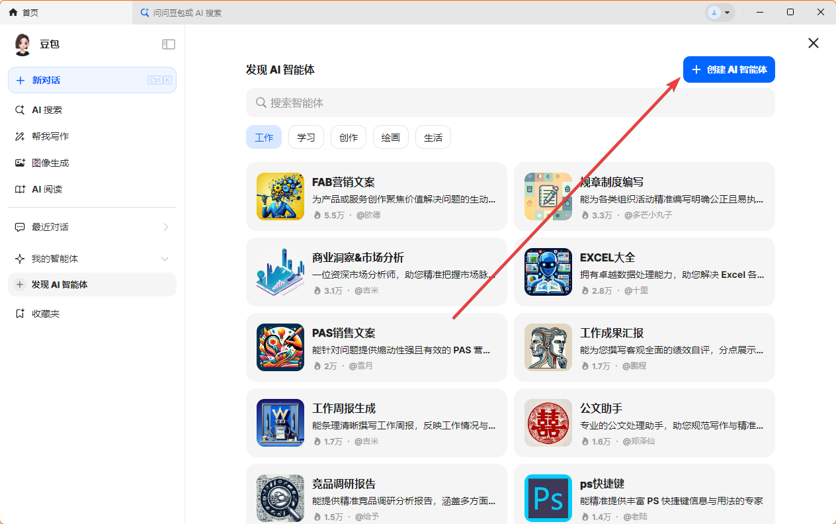Open the 工作成果汇报 agent icon
The image size is (836, 524).
coord(548,347)
